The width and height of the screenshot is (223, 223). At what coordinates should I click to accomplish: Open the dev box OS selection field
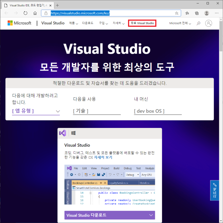tap(158, 111)
